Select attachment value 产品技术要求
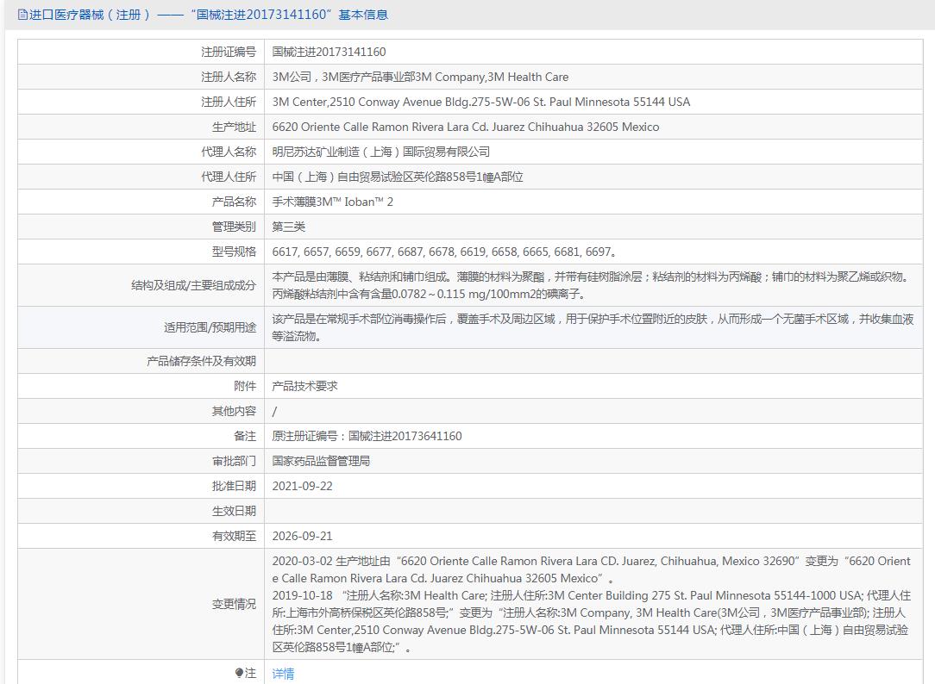Viewport: 935px width, 684px height. point(304,386)
